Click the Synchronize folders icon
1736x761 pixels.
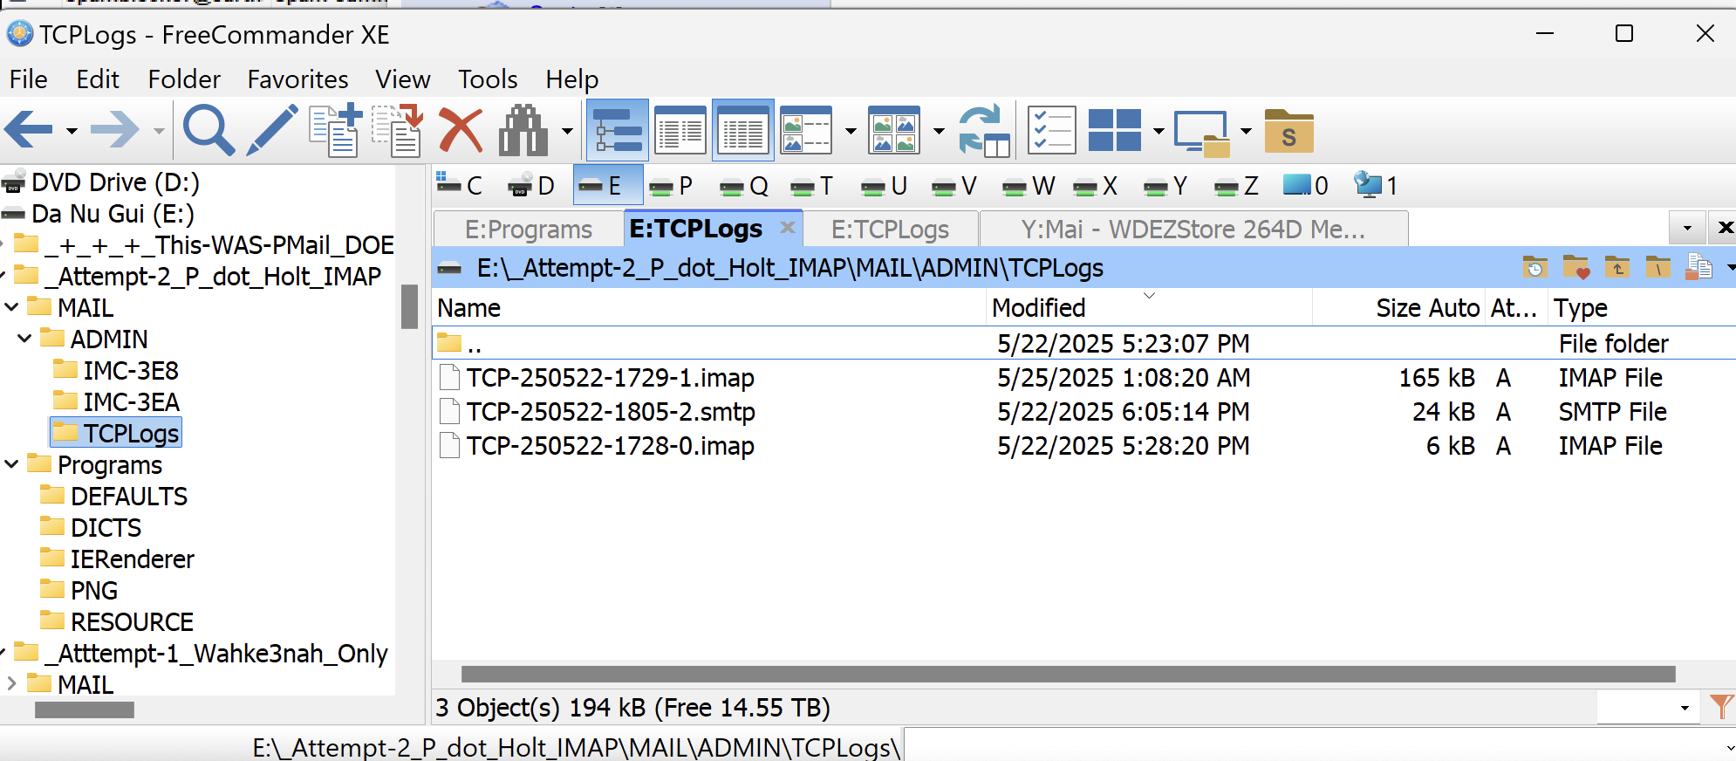(984, 131)
